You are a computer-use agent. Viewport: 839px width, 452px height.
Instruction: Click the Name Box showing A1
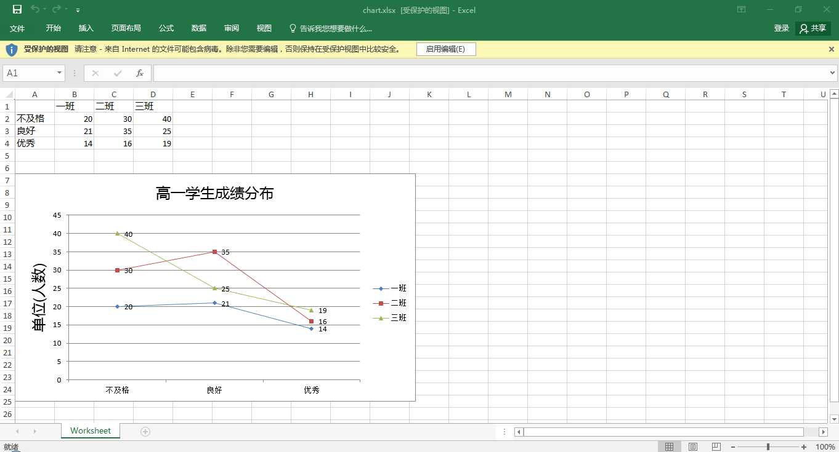pos(29,73)
